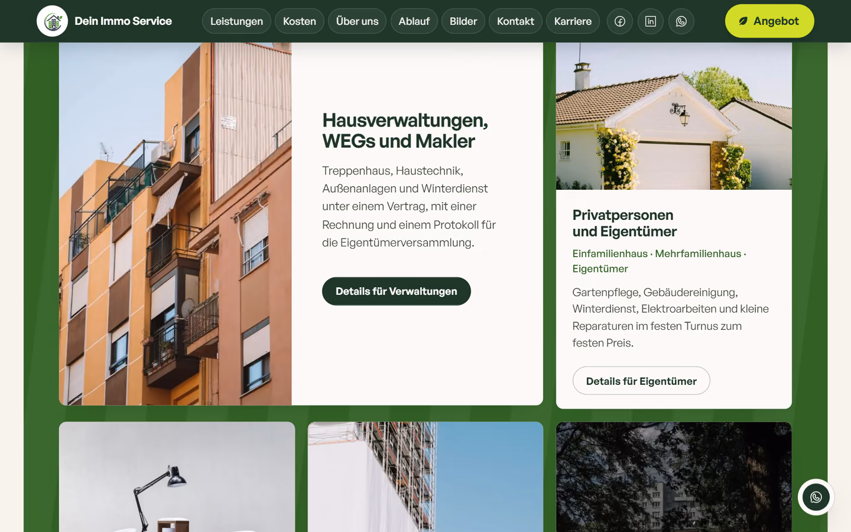Navigate to Ablauf

[414, 21]
